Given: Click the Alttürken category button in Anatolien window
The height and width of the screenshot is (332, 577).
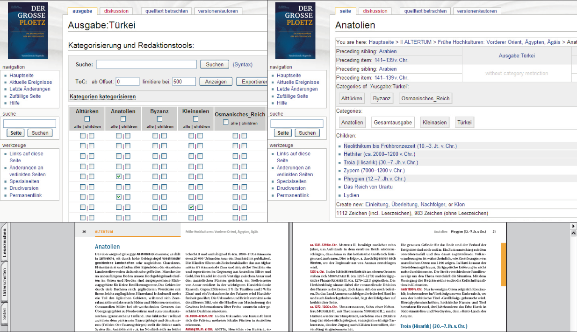Looking at the screenshot, I should 352,98.
